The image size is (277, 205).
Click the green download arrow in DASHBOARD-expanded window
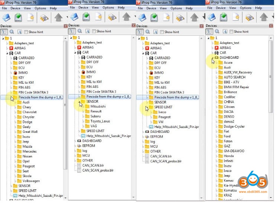224,17
